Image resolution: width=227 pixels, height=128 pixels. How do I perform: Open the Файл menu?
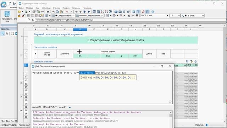pos(21,8)
